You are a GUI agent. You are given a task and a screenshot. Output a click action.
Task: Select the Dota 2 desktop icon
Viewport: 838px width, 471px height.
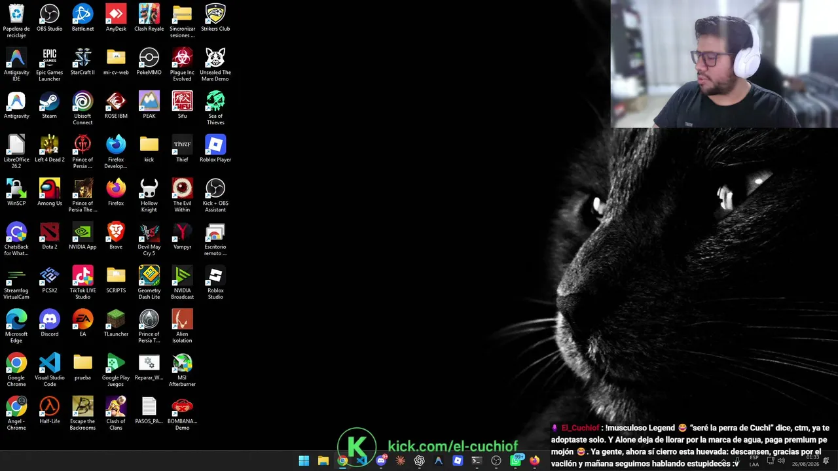coord(49,236)
